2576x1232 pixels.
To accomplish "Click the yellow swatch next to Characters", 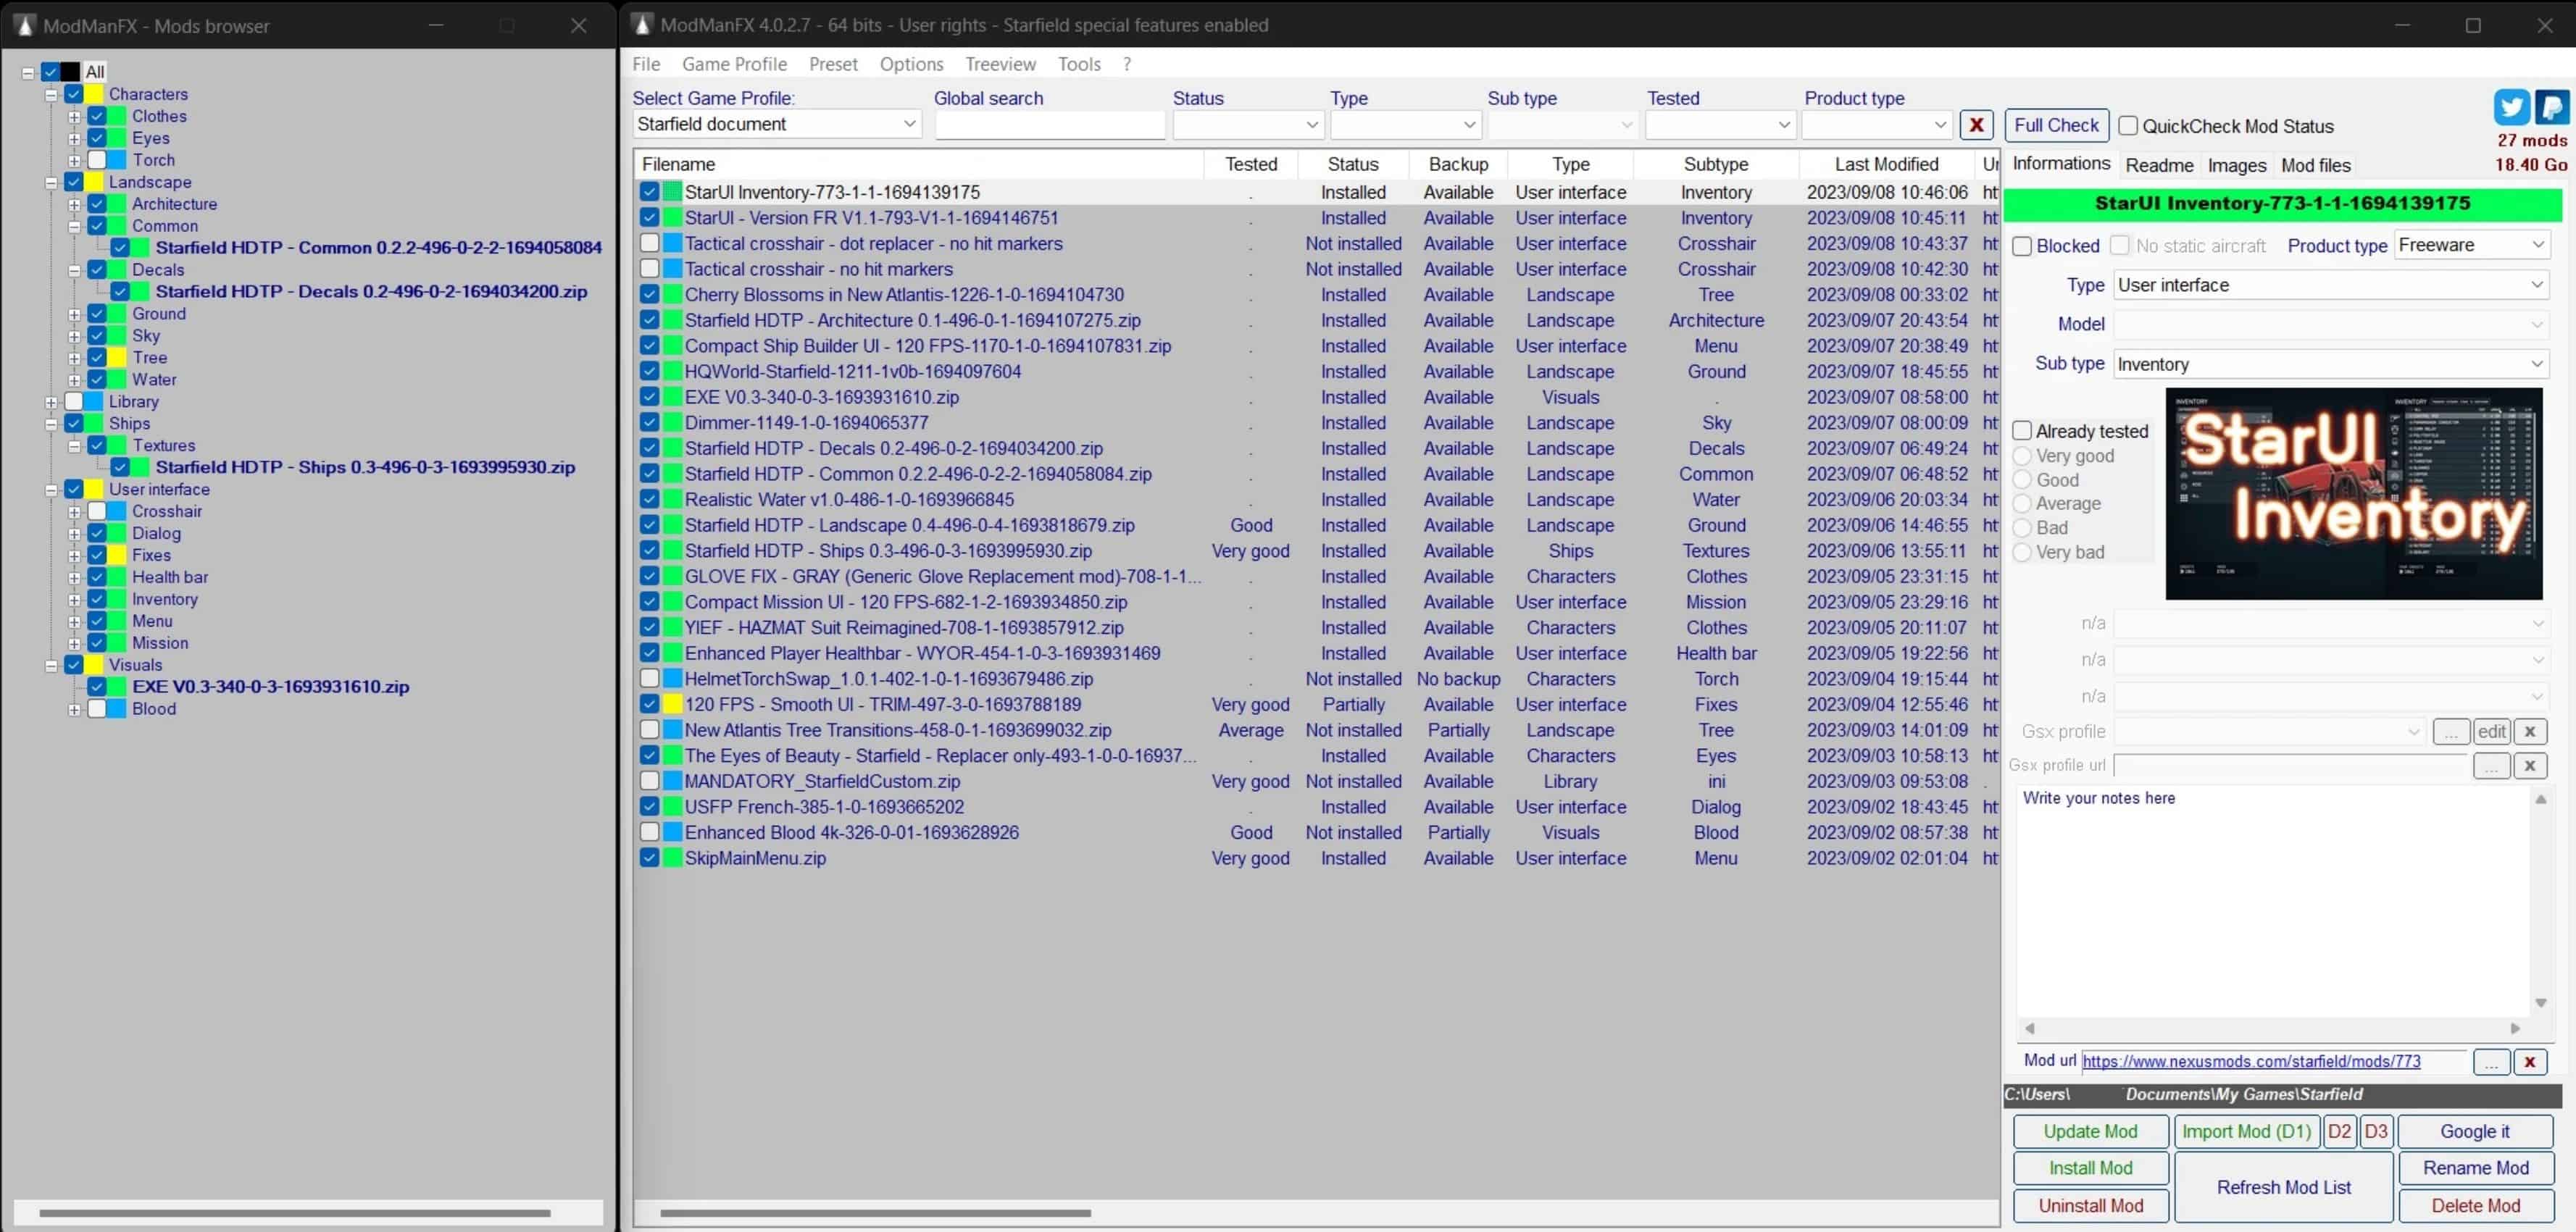I will 96,94.
